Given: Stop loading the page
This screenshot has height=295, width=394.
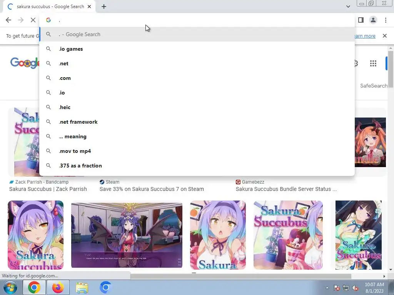Looking at the screenshot, I should pos(33,20).
